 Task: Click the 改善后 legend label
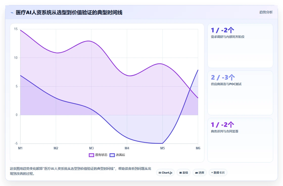click(x=120, y=155)
